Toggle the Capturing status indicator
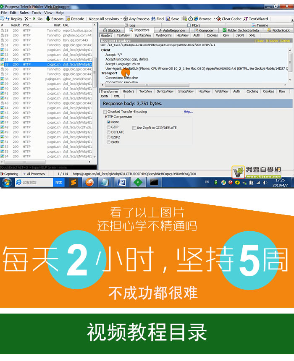 coord(9,174)
